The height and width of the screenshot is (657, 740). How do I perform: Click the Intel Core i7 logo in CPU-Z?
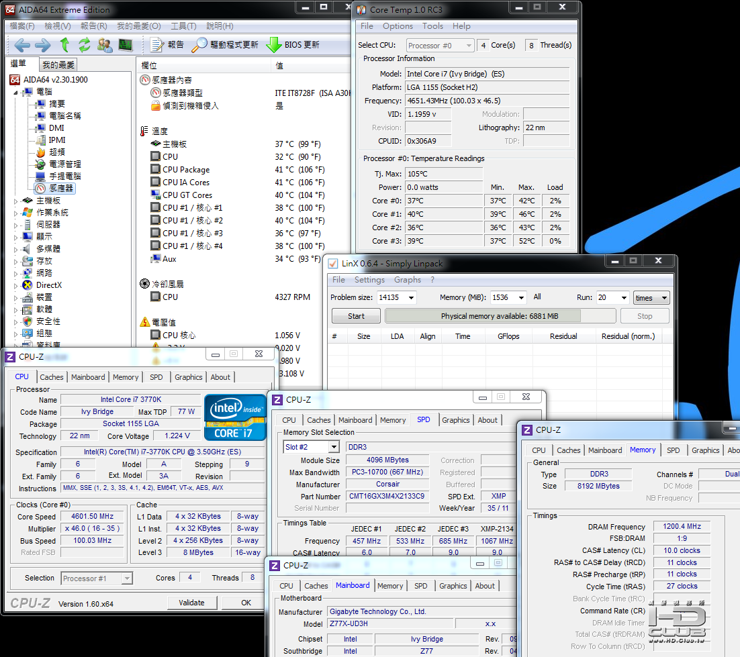click(234, 417)
